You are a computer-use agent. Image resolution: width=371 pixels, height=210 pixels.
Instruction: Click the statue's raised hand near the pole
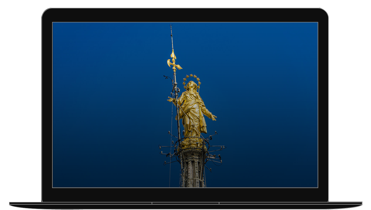click(x=171, y=99)
